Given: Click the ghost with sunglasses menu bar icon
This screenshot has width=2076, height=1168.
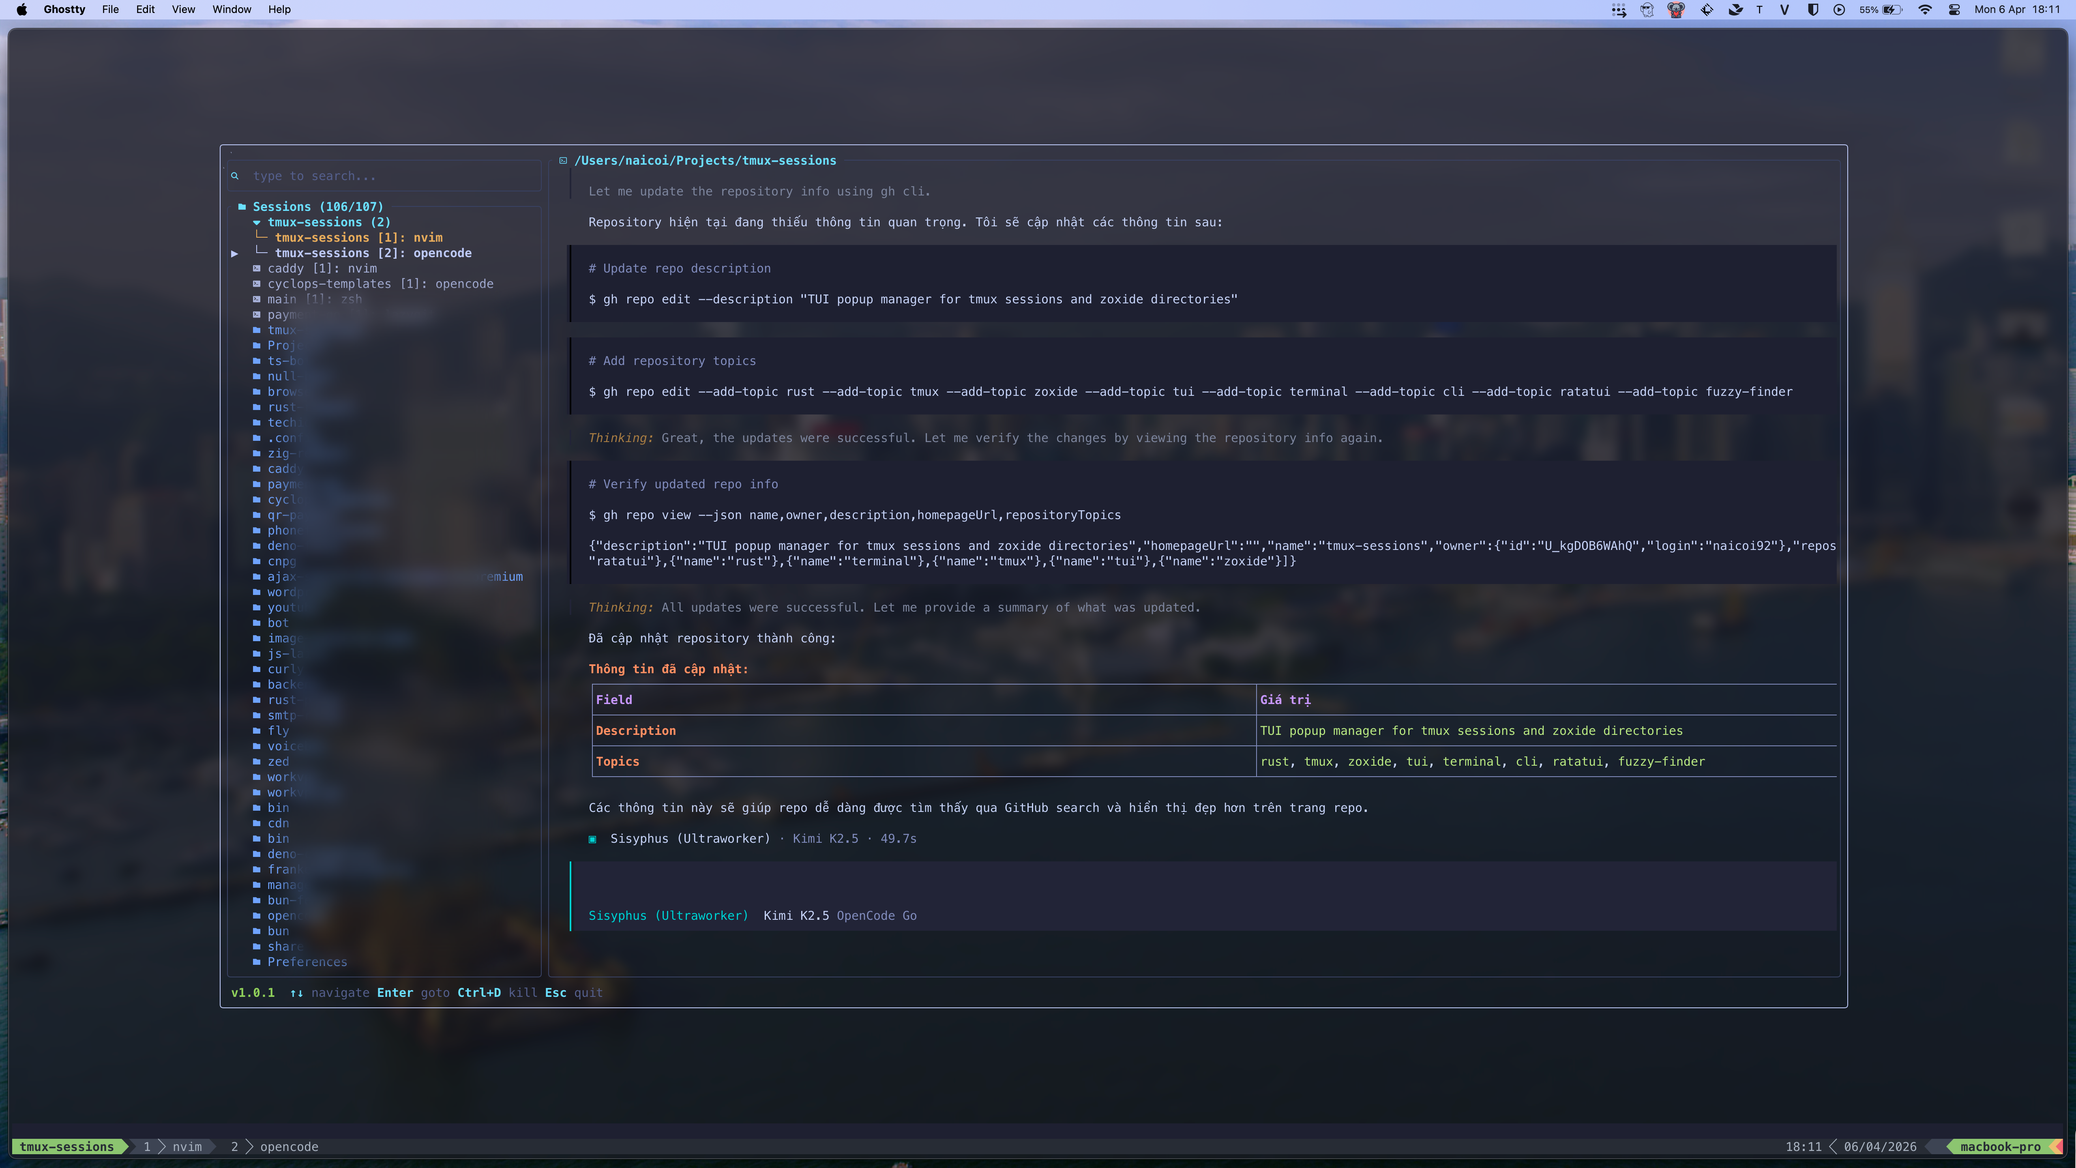Looking at the screenshot, I should tap(1647, 10).
